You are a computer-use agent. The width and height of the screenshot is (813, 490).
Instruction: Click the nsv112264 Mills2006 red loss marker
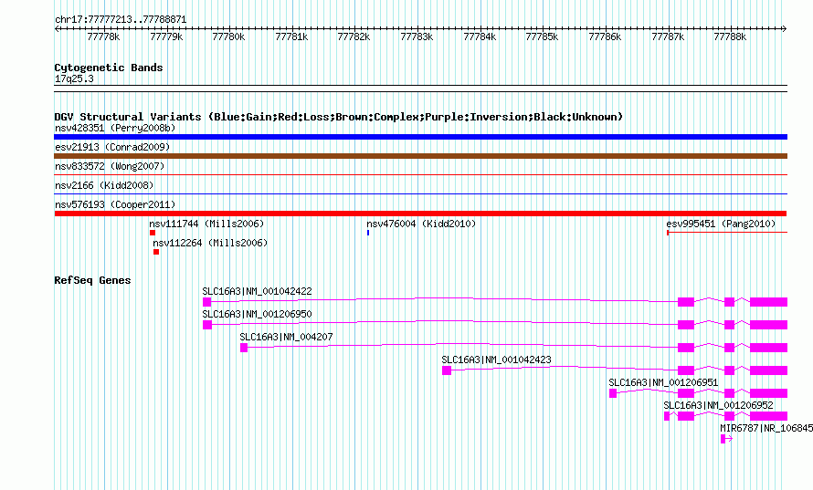pyautogui.click(x=156, y=252)
